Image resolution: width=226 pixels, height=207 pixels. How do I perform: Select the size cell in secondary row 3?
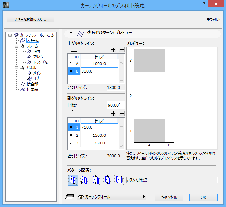click(99, 143)
